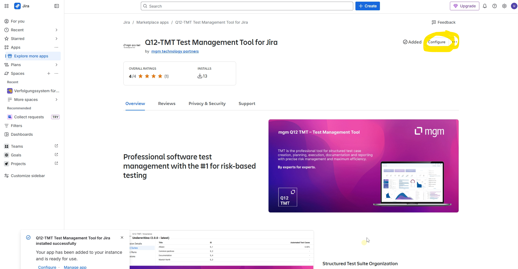Dismiss the installed successfully notification
The width and height of the screenshot is (518, 269).
click(122, 237)
